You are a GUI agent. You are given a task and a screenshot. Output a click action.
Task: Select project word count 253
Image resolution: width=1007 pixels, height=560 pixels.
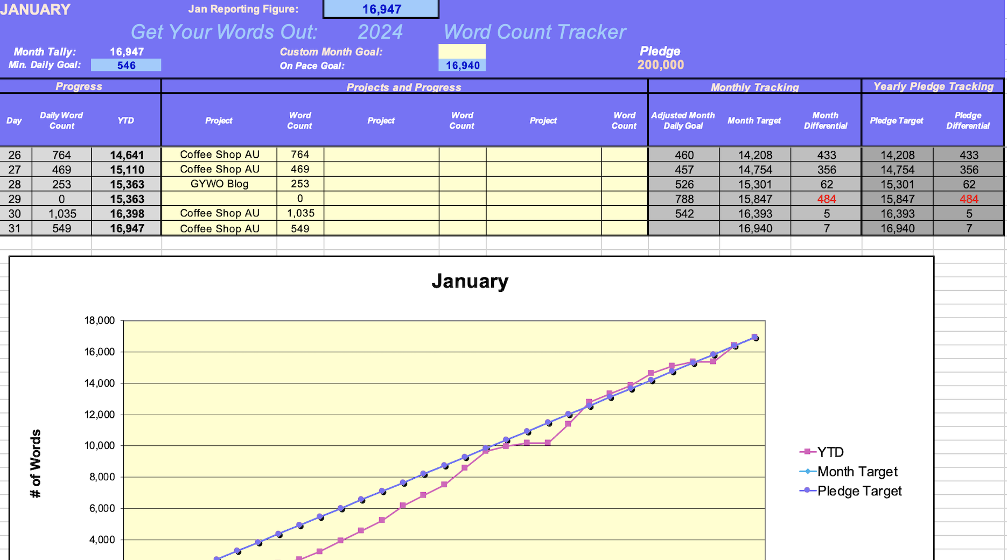pyautogui.click(x=300, y=184)
